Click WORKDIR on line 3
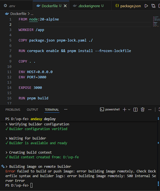The height and width of the screenshot is (191, 160). (26, 30)
